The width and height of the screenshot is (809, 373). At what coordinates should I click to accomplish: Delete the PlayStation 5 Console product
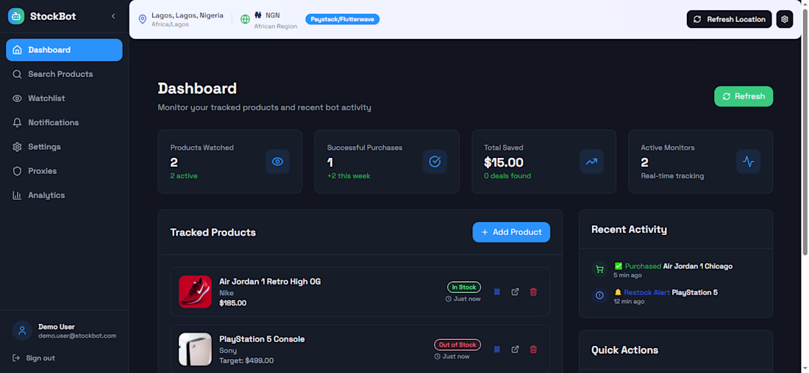[533, 350]
